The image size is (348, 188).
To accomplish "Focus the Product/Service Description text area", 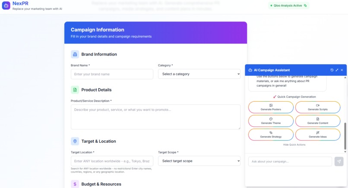I will (155, 117).
